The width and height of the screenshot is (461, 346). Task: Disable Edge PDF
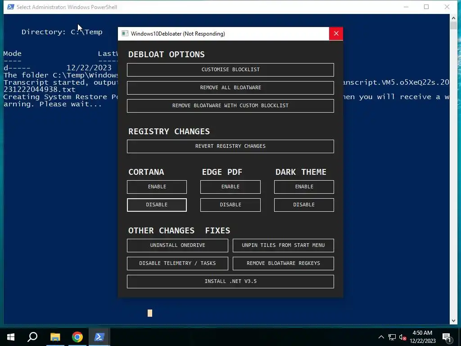pos(230,205)
